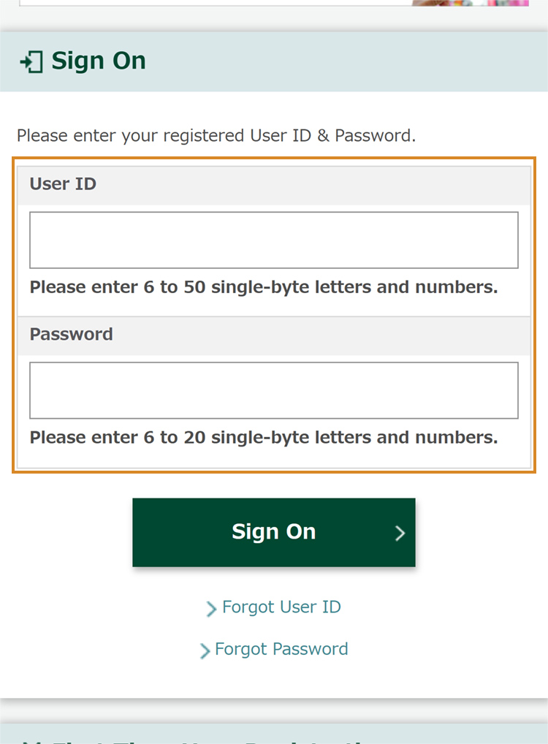The image size is (548, 744).
Task: Click the User ID field label
Action: click(x=63, y=184)
